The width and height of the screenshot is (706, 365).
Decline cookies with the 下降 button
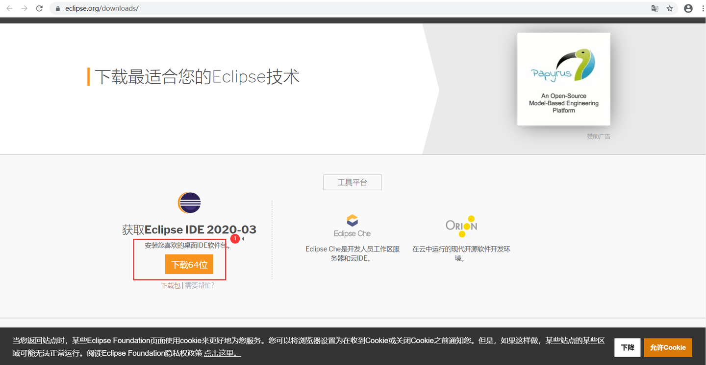(x=627, y=347)
